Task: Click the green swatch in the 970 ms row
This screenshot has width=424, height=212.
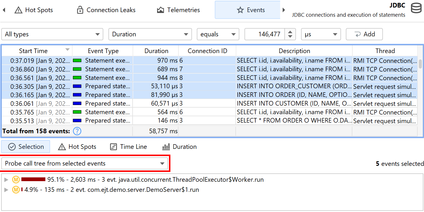Action: click(x=77, y=61)
